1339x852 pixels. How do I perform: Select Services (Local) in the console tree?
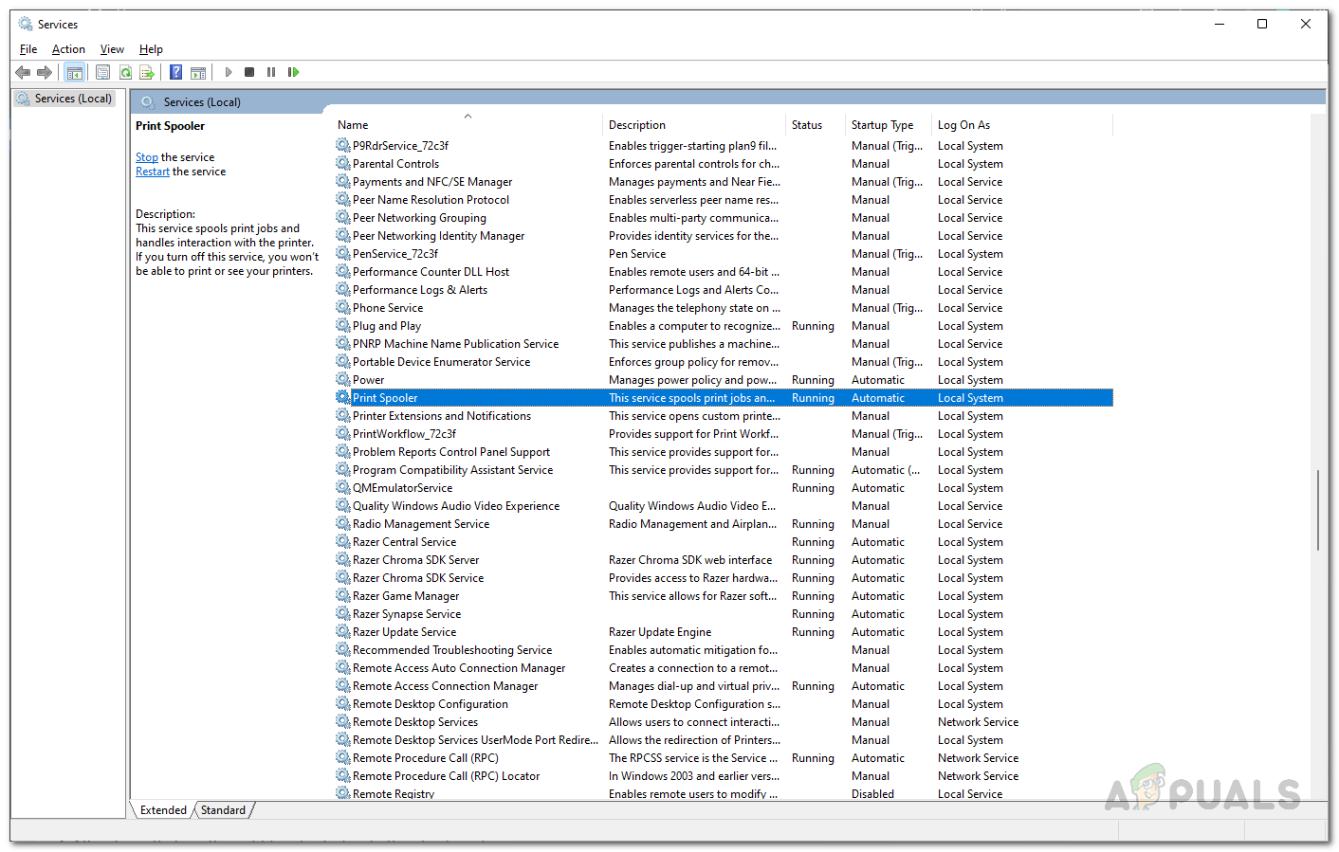pos(73,99)
